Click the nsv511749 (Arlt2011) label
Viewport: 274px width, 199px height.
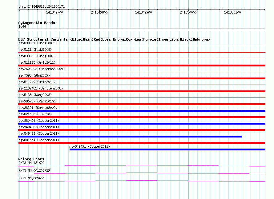(37, 82)
